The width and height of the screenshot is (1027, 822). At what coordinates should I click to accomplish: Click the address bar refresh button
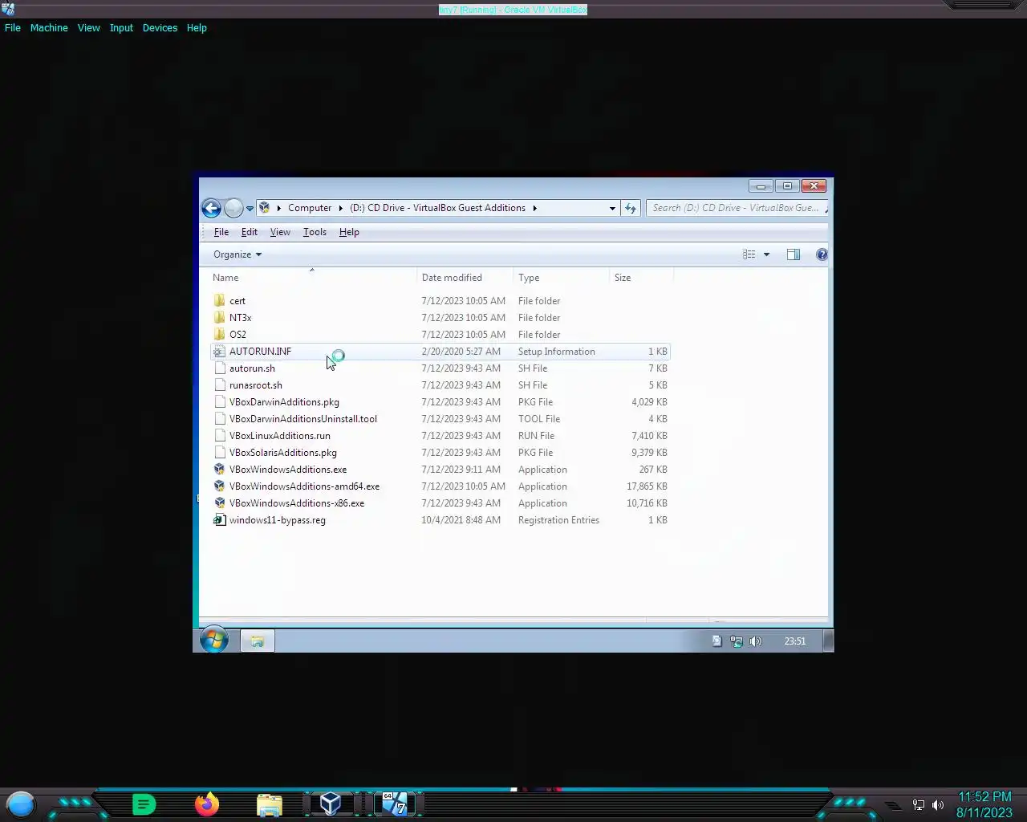[x=631, y=208]
